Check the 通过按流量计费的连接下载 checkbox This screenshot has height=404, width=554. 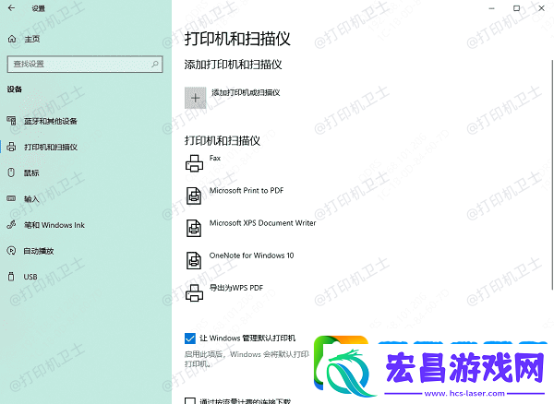190,401
